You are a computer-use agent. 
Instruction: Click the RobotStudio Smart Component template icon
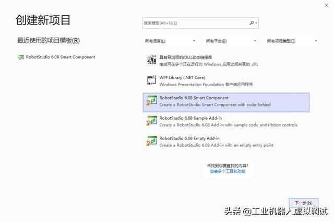click(152, 100)
